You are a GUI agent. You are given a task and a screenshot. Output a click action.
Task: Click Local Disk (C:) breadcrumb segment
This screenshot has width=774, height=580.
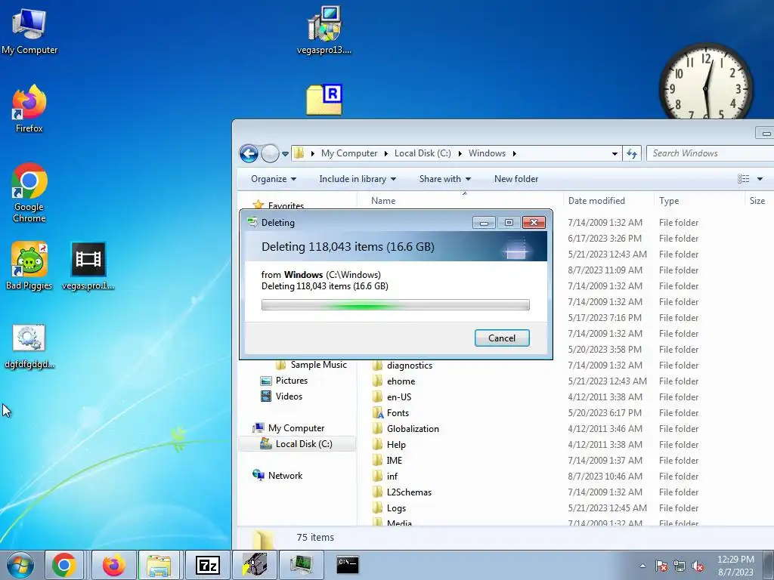(x=423, y=153)
